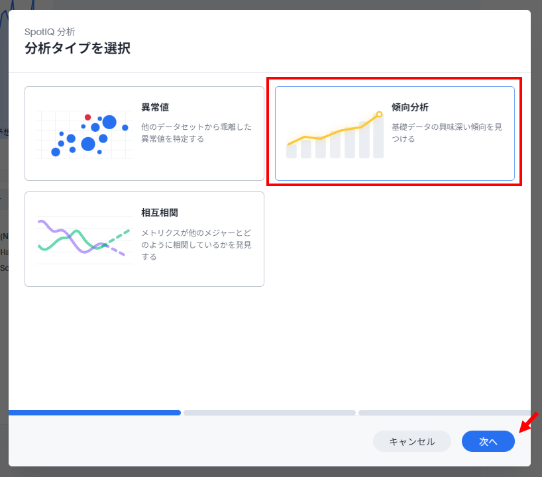Screen dimensions: 542x477
Task: Click the trend line chart illustration for 傾向分析
Action: (x=335, y=136)
